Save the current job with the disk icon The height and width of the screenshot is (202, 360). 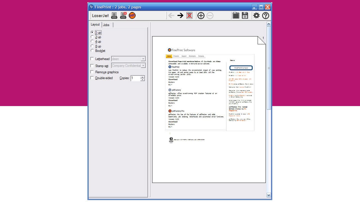[x=245, y=15]
